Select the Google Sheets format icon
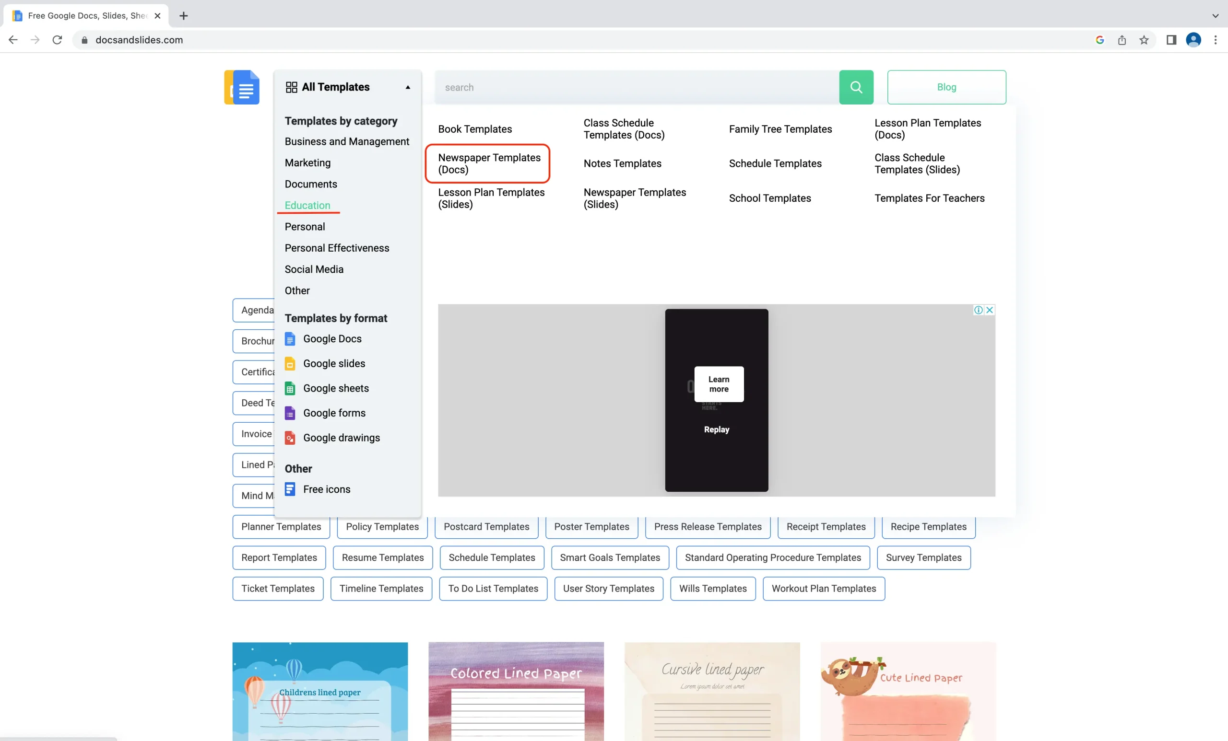 point(290,388)
